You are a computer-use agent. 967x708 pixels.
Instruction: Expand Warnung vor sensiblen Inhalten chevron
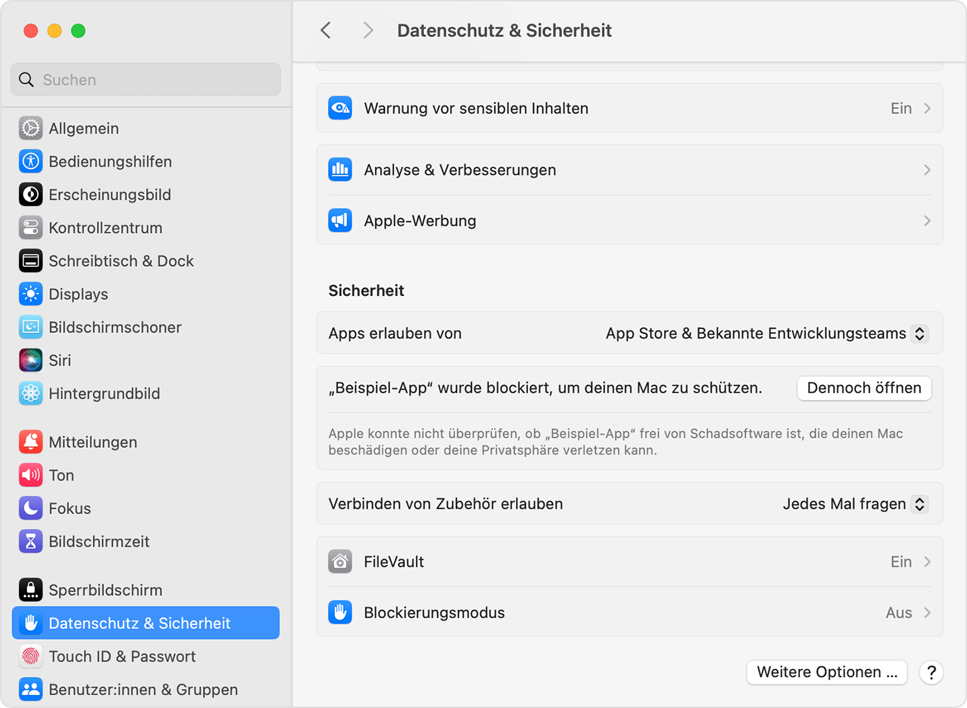click(927, 108)
